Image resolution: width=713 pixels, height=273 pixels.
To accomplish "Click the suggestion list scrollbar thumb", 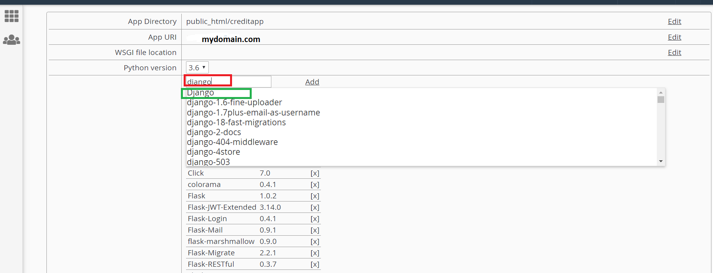I will [x=661, y=99].
